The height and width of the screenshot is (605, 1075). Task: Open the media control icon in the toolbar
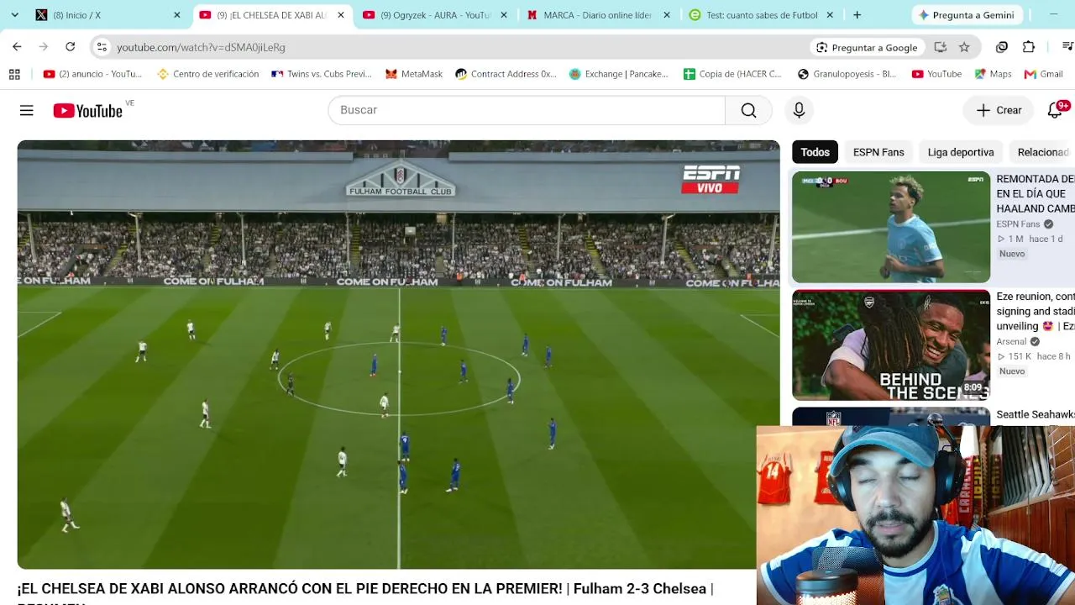[1067, 47]
